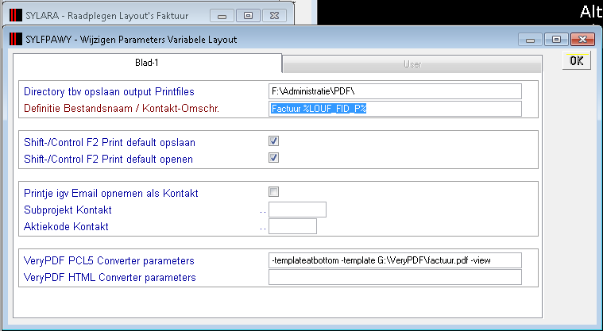Click the Definitie Bestandsnaam / Kontakt-Omschr. label

[x=122, y=109]
